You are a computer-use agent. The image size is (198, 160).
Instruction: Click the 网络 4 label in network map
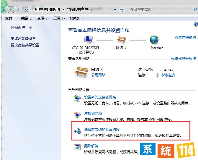click(121, 48)
